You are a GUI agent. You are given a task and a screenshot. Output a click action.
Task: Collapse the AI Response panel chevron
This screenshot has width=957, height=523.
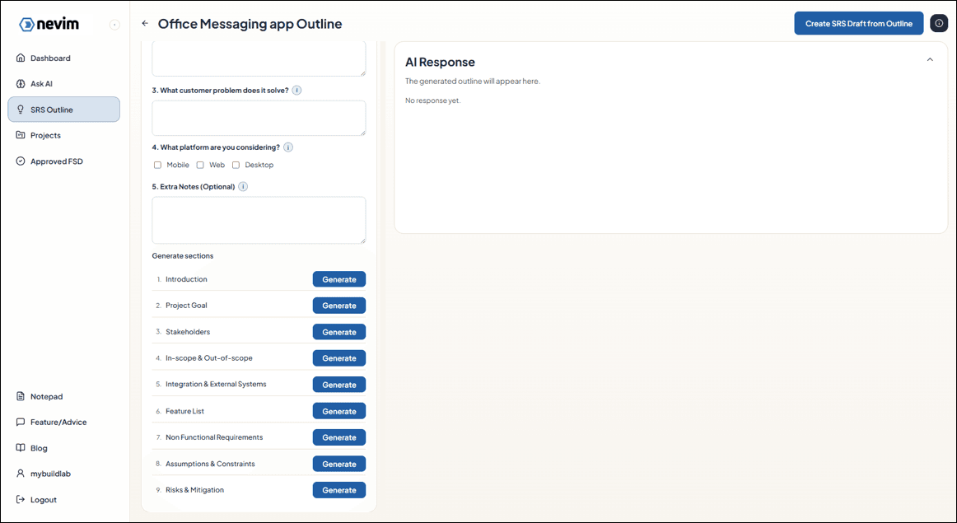point(930,60)
